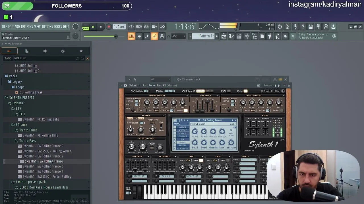Open the OPTIONS menu

[x=47, y=27]
